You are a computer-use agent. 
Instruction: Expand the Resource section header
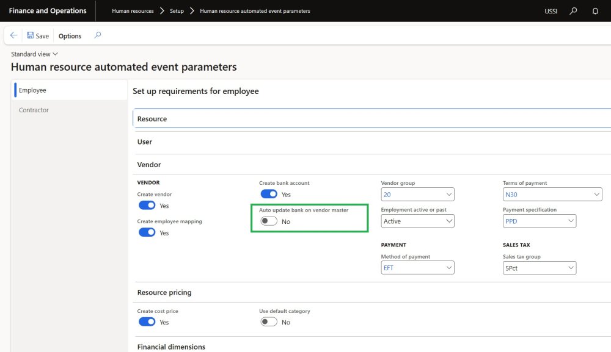(x=152, y=119)
